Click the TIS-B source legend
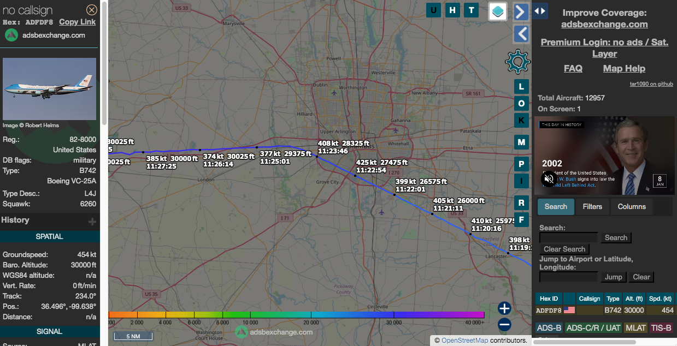 point(661,328)
